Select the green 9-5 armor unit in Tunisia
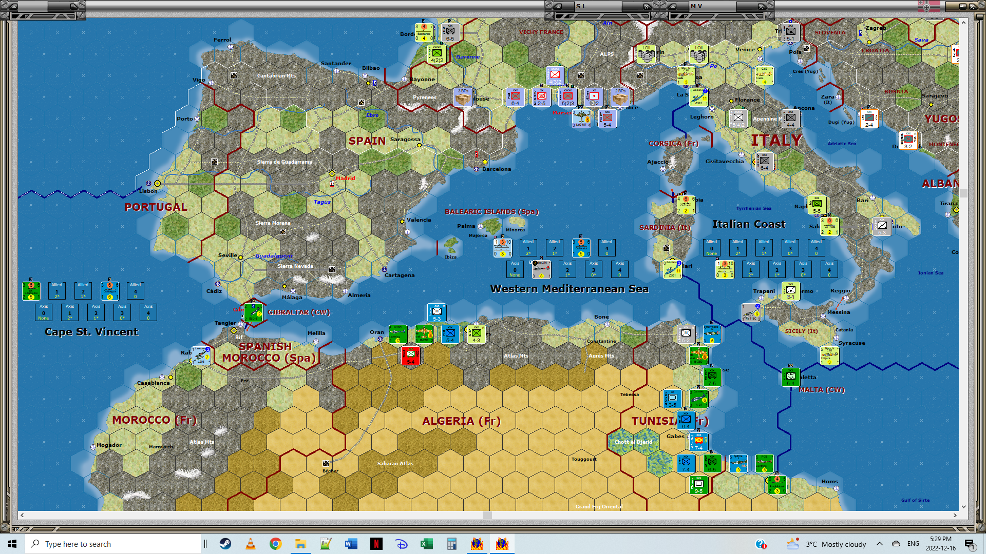The image size is (986, 554). pos(699,485)
